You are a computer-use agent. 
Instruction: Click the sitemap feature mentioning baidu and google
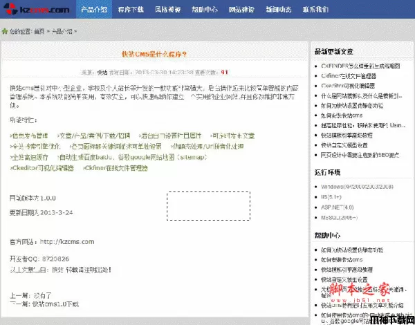point(132,157)
